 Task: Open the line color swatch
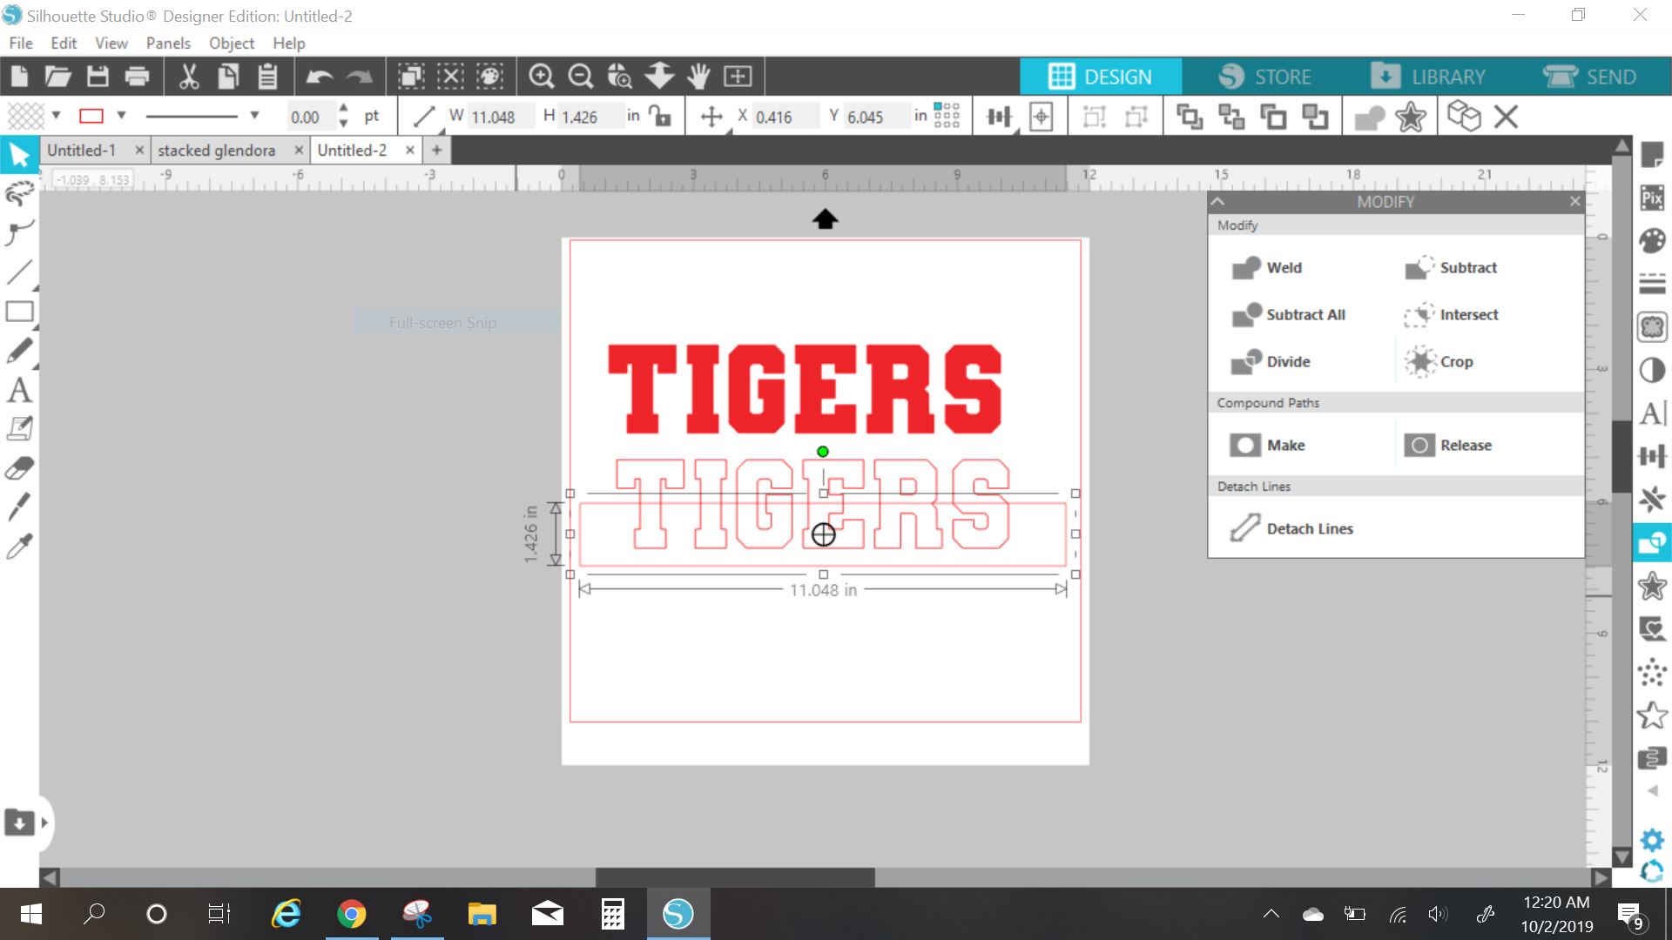pos(91,116)
